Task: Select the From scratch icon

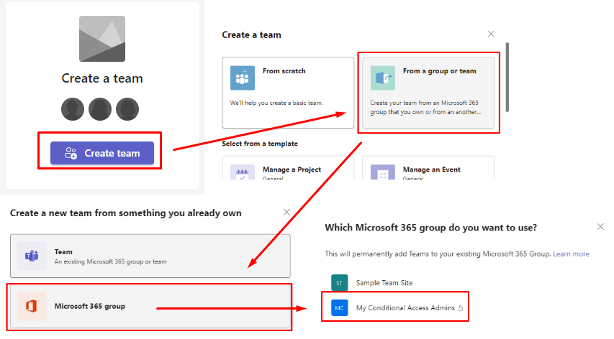Action: 243,78
